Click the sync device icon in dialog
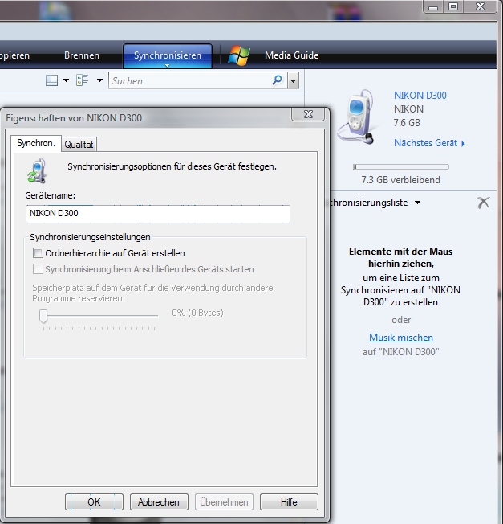Screen dimensions: 503x524 pyautogui.click(x=37, y=171)
